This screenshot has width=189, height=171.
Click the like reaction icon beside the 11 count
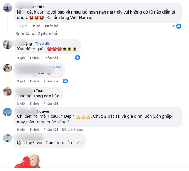[179, 26]
